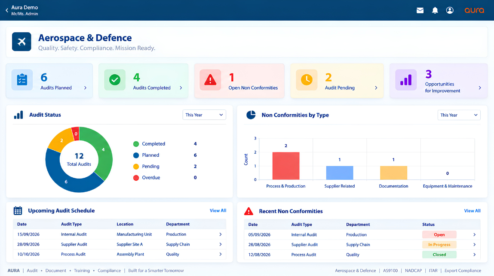
Task: Click the Closed status badge
Action: pos(439,255)
